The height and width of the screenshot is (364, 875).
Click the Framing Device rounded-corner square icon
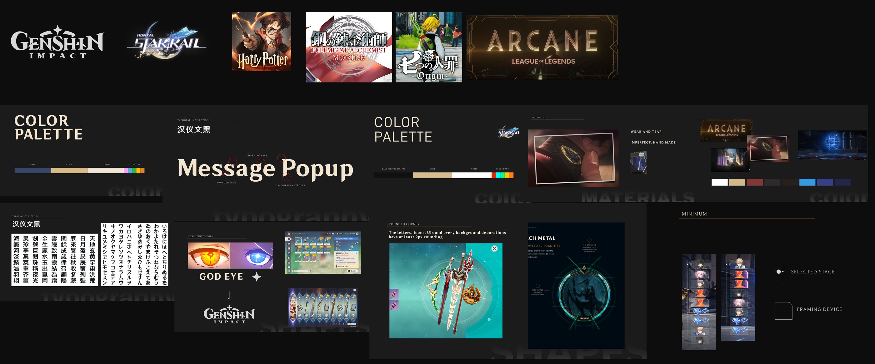click(x=783, y=311)
